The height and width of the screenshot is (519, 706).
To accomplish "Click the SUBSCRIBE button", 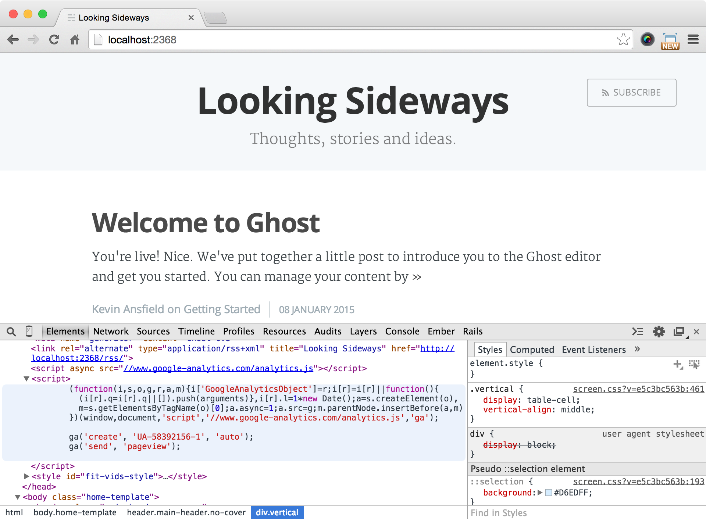I will [631, 93].
